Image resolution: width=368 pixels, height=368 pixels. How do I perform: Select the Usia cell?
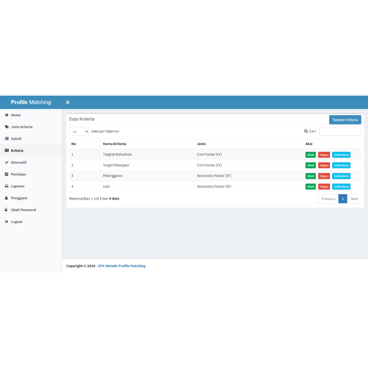[148, 187]
